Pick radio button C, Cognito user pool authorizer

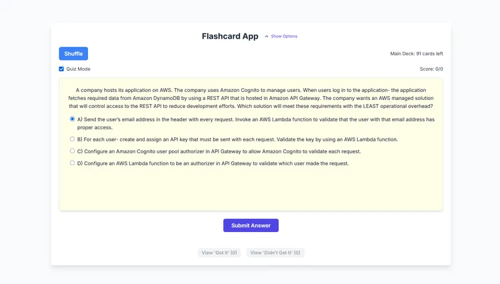click(x=73, y=151)
